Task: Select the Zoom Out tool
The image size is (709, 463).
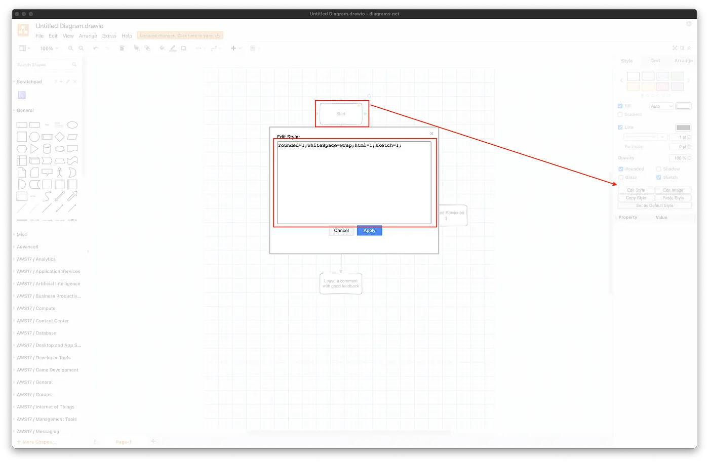Action: pos(82,48)
